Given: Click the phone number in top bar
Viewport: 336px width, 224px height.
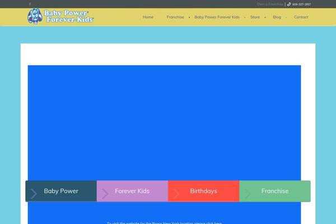Looking at the screenshot, I should click(301, 4).
